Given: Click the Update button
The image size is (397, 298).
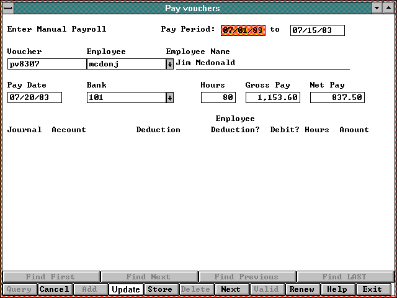Looking at the screenshot, I should (126, 289).
